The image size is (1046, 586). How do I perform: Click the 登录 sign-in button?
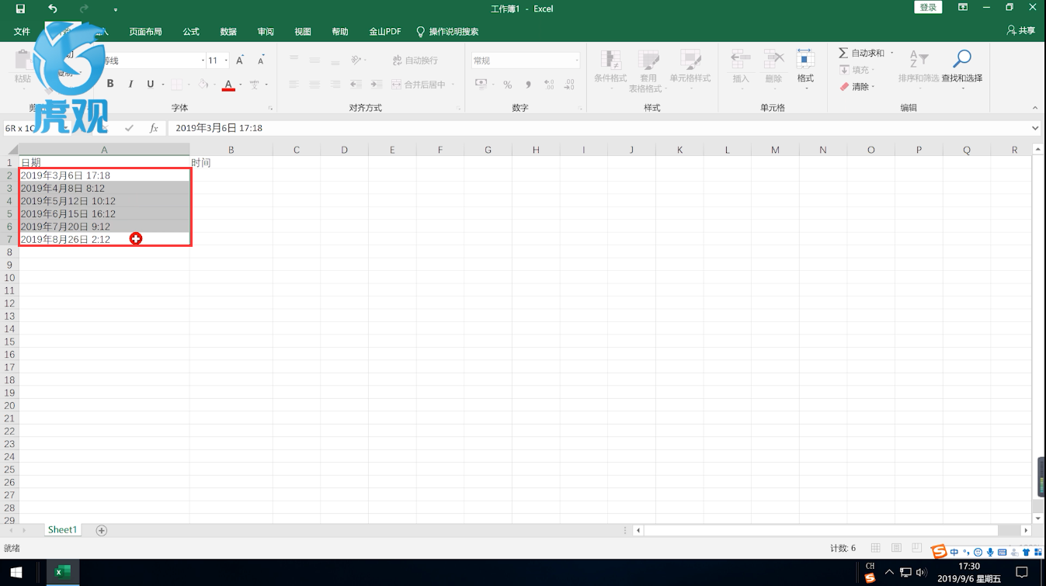(x=928, y=7)
